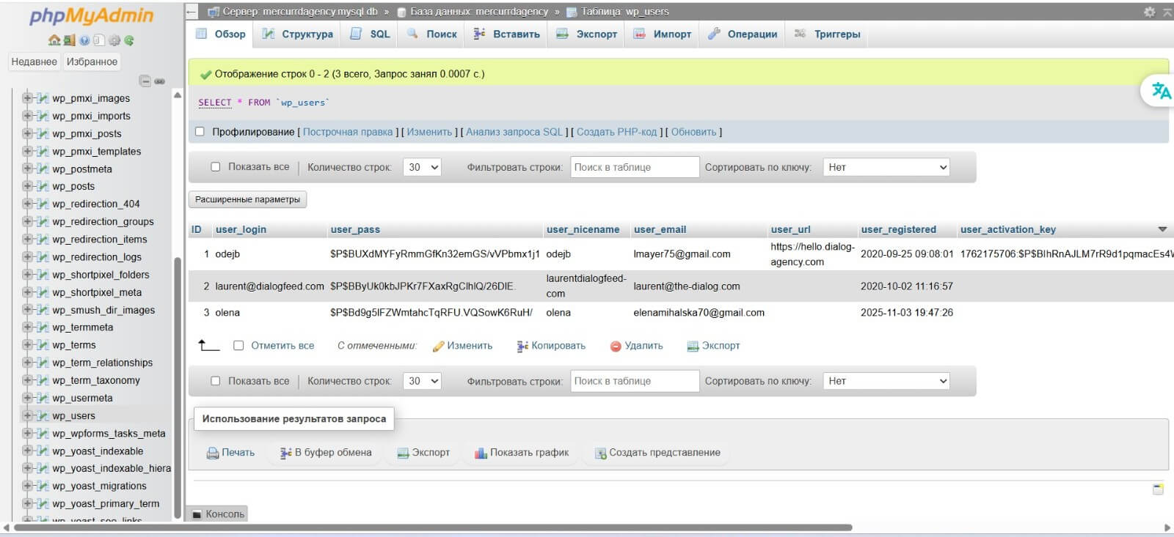The image size is (1174, 537).
Task: Open the Триггеры tab
Action: [x=828, y=34]
